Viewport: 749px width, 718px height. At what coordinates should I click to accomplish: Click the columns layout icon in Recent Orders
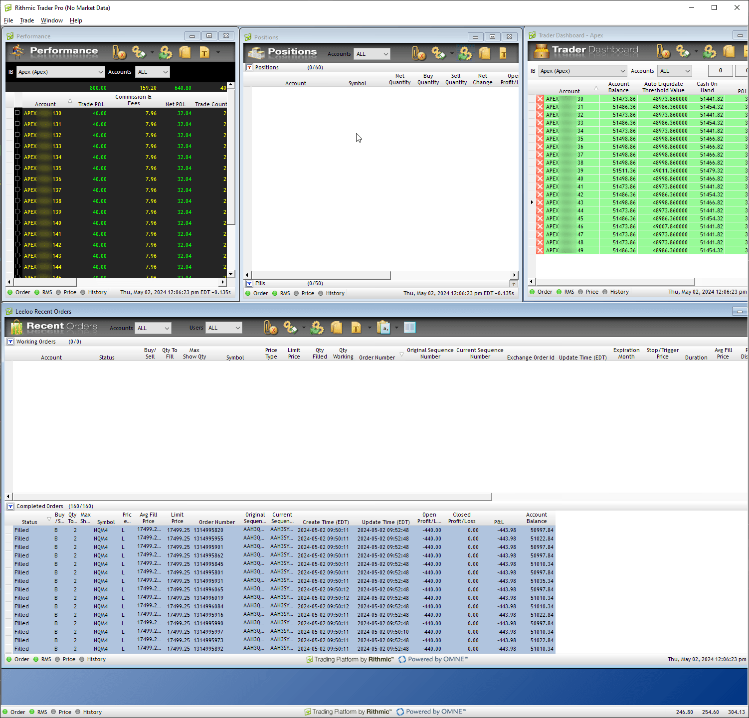(x=410, y=328)
